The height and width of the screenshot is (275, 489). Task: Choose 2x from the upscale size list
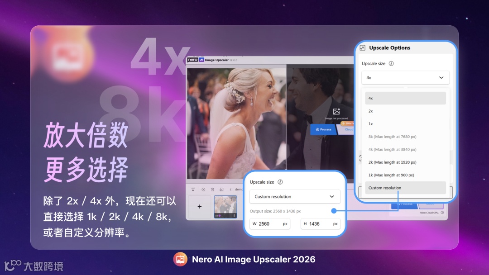click(x=405, y=111)
